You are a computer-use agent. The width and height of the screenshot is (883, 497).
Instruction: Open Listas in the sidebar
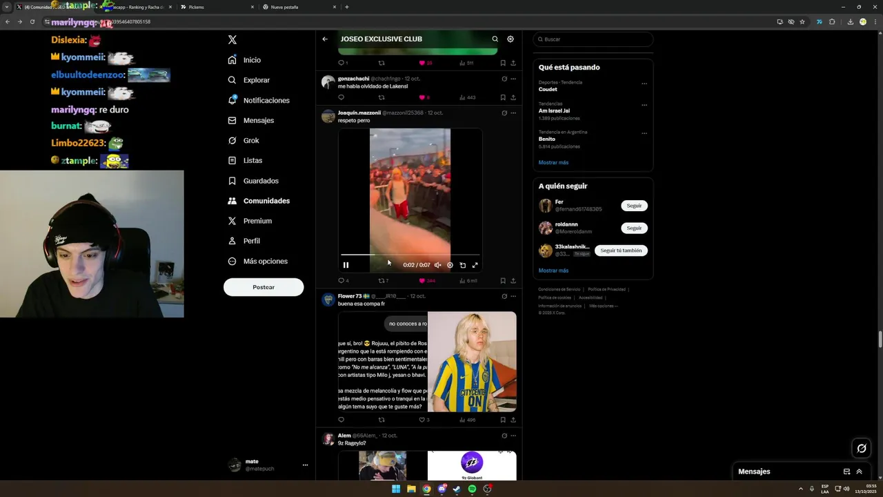[245, 160]
